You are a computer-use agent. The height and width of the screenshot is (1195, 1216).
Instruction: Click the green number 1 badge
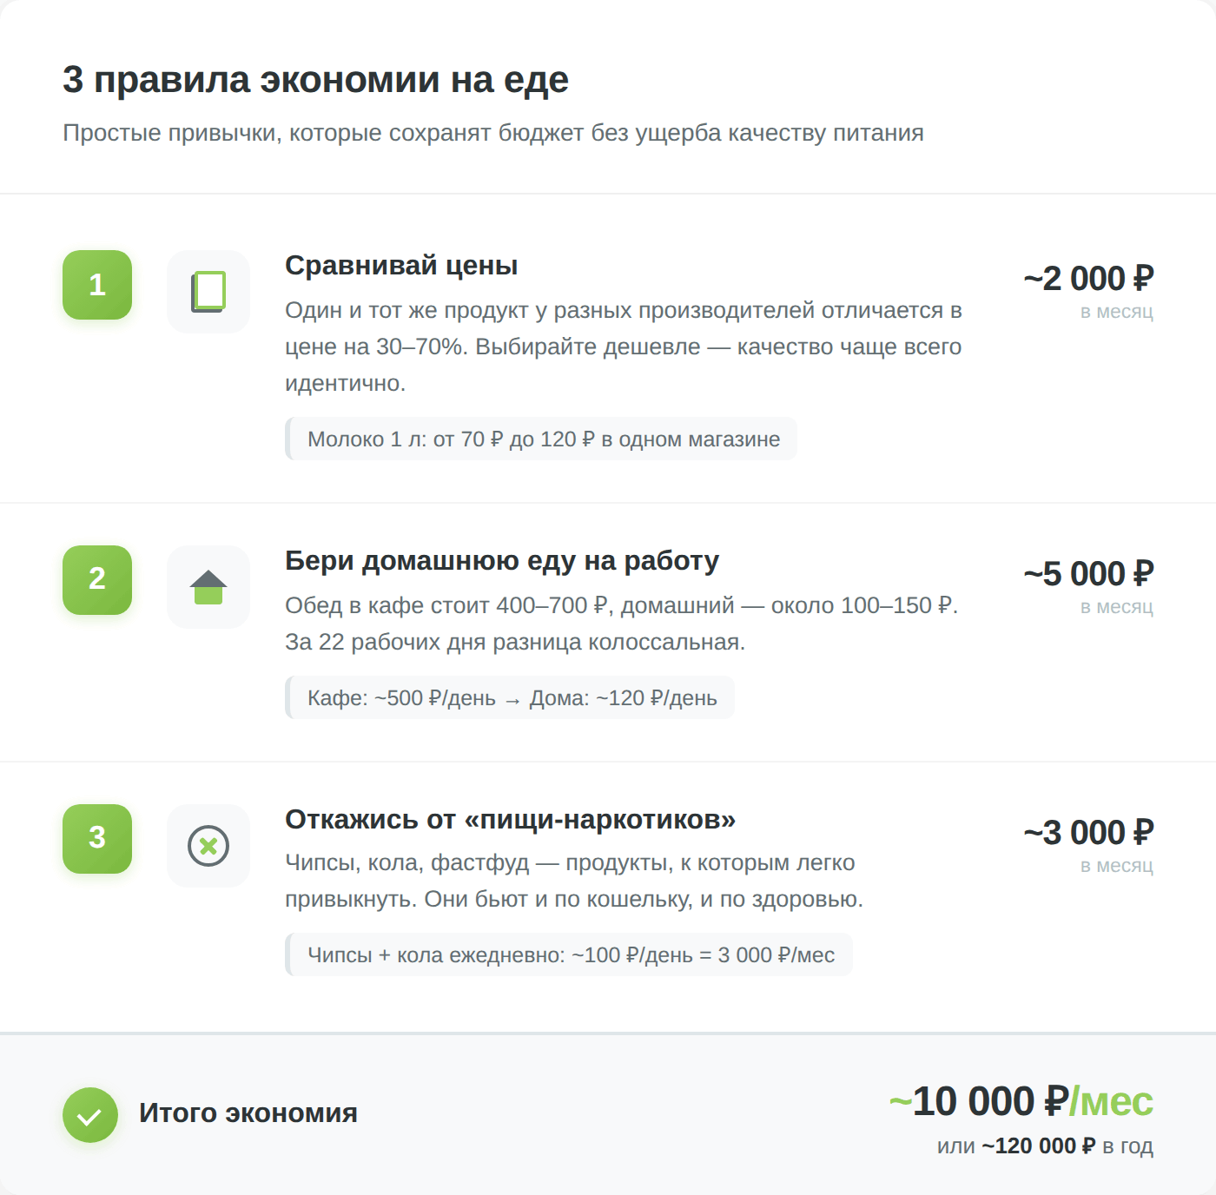97,285
